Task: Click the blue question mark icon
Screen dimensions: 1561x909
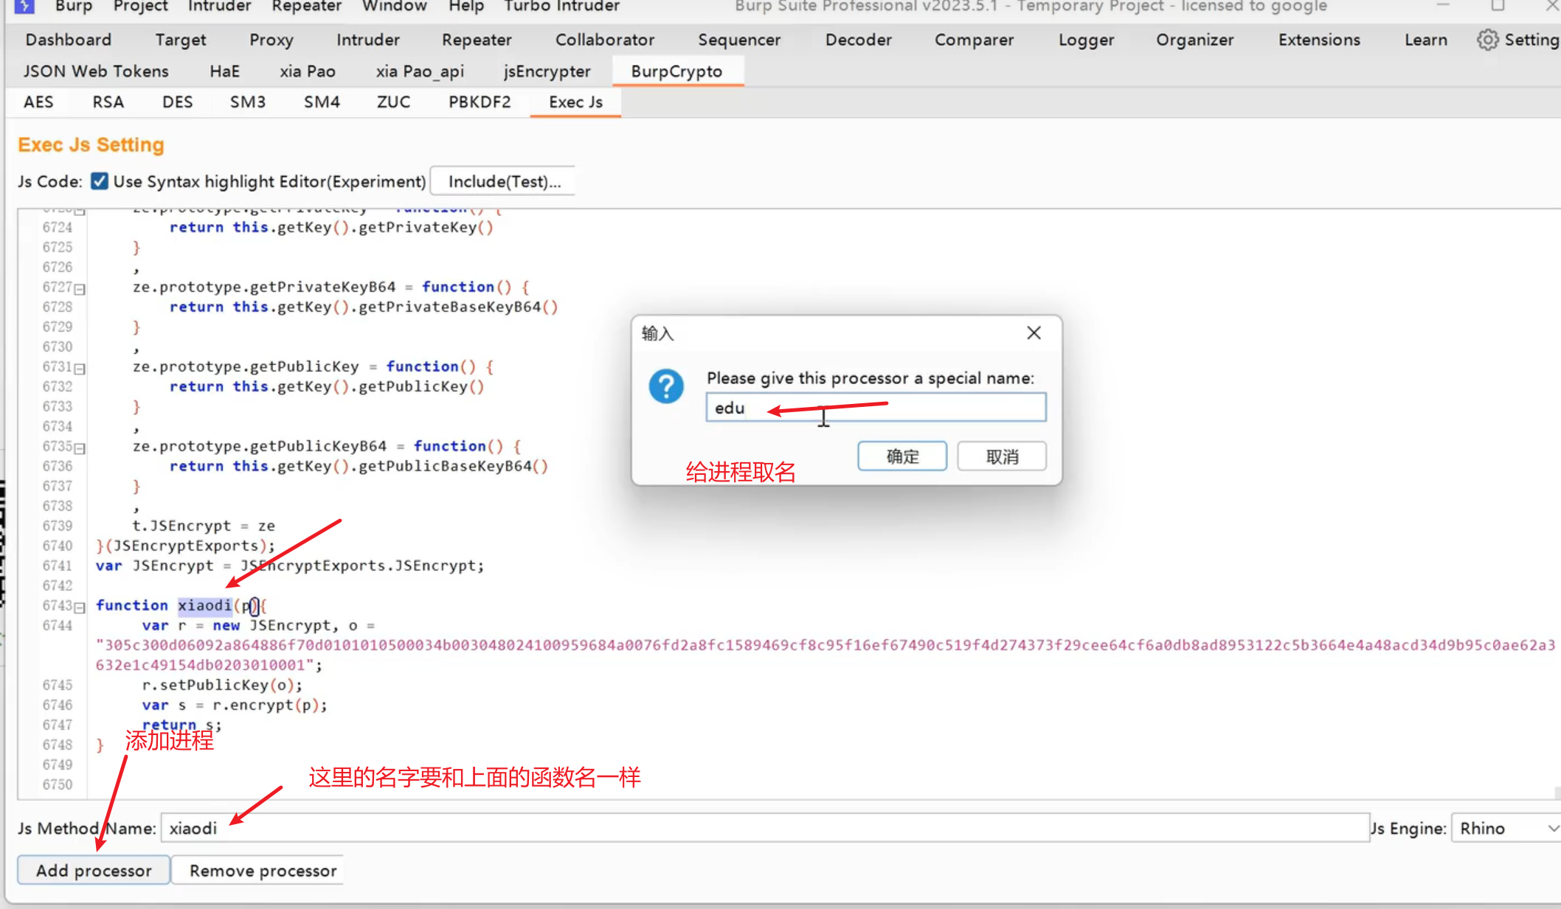Action: click(666, 386)
